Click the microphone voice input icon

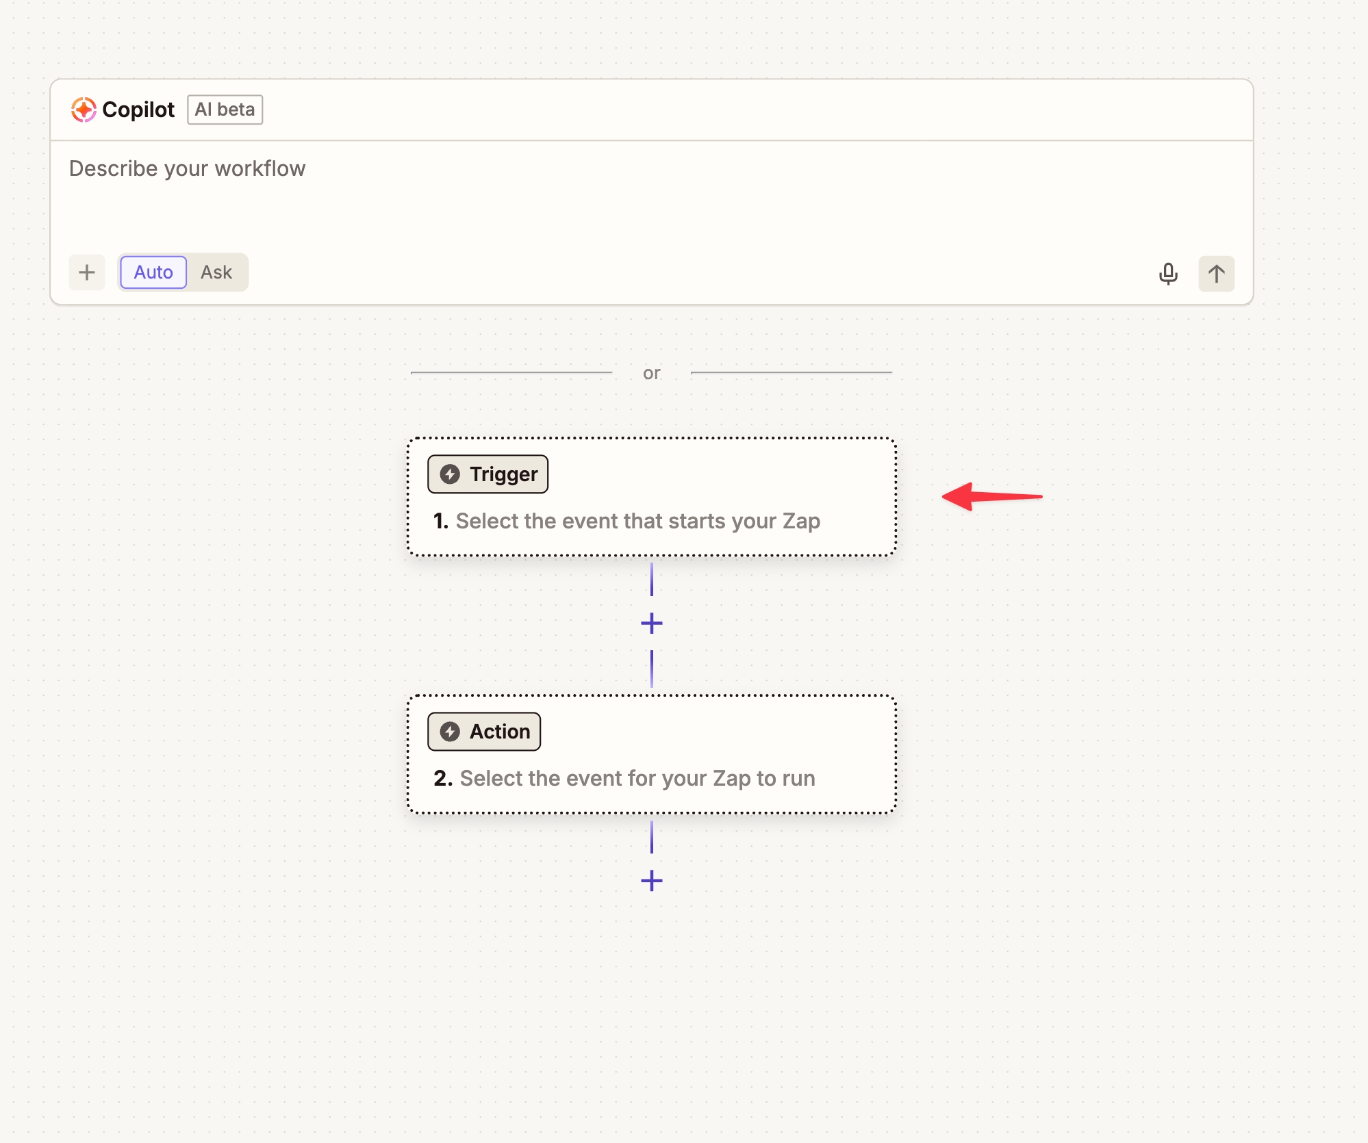click(x=1168, y=274)
